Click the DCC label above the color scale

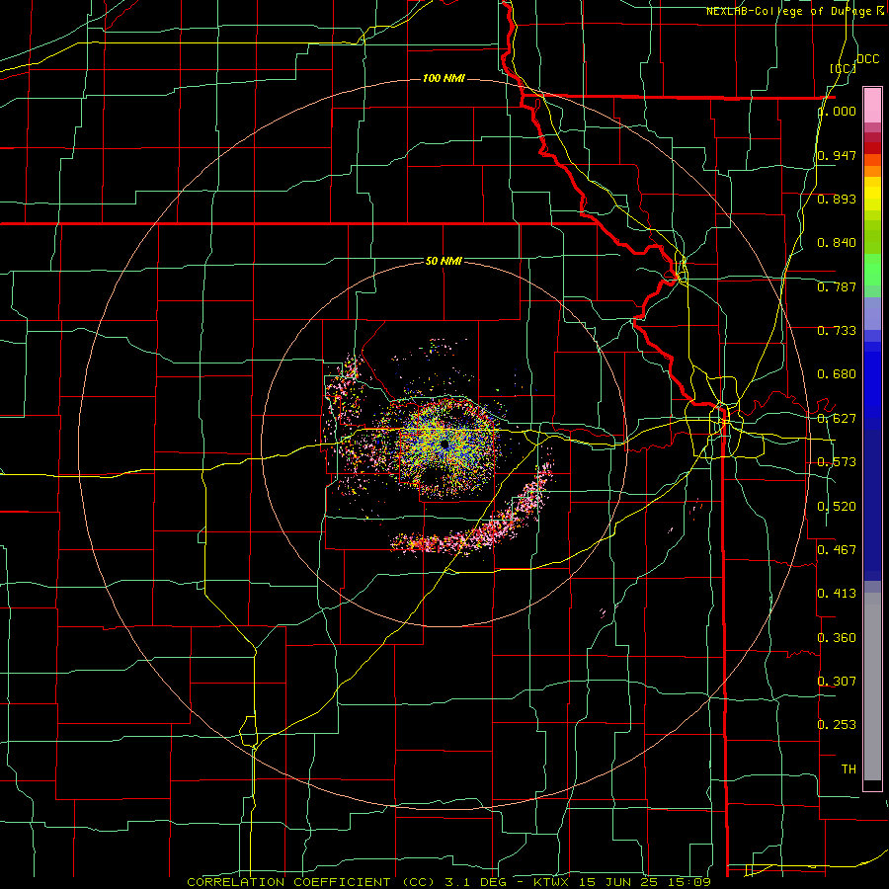[867, 59]
